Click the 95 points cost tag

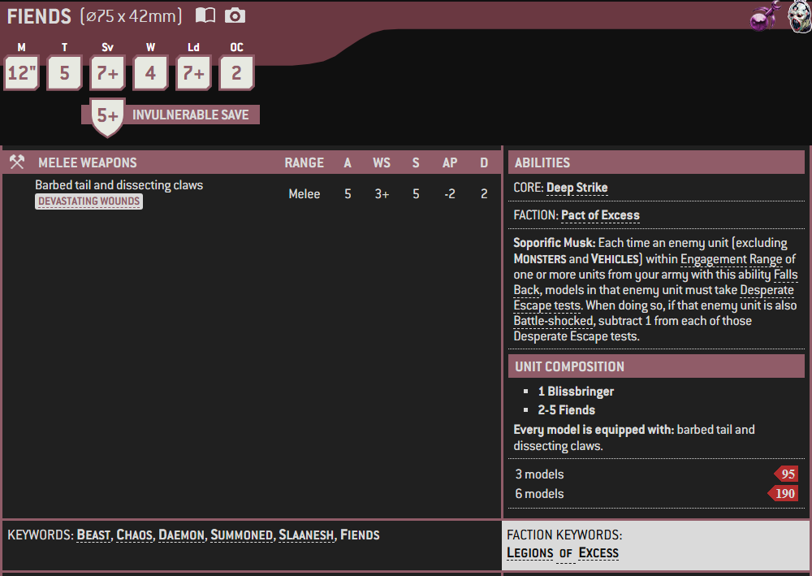coord(787,474)
